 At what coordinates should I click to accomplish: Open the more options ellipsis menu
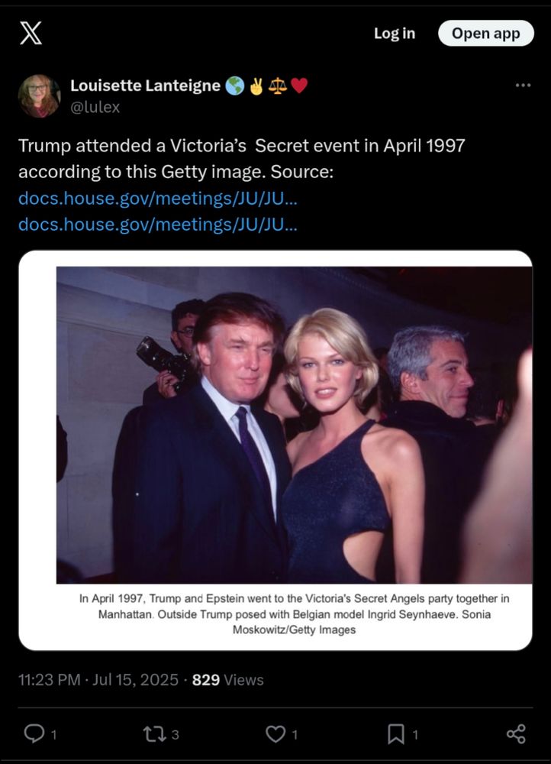523,86
